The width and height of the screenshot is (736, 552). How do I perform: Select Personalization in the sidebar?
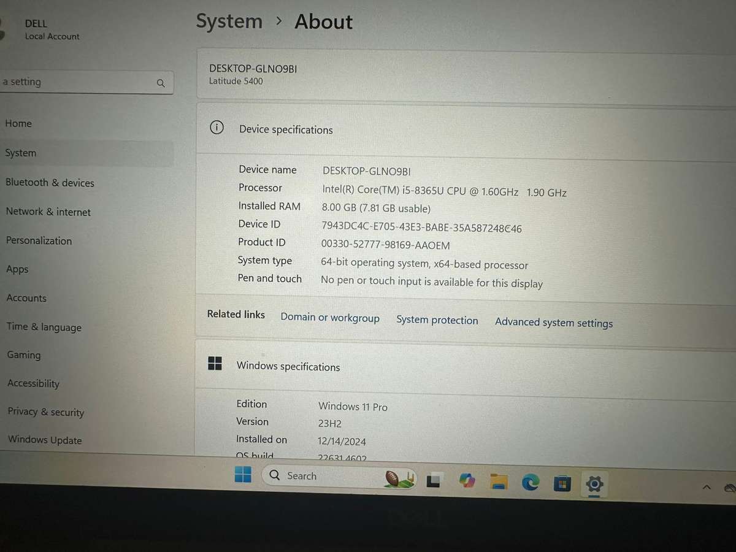point(39,240)
